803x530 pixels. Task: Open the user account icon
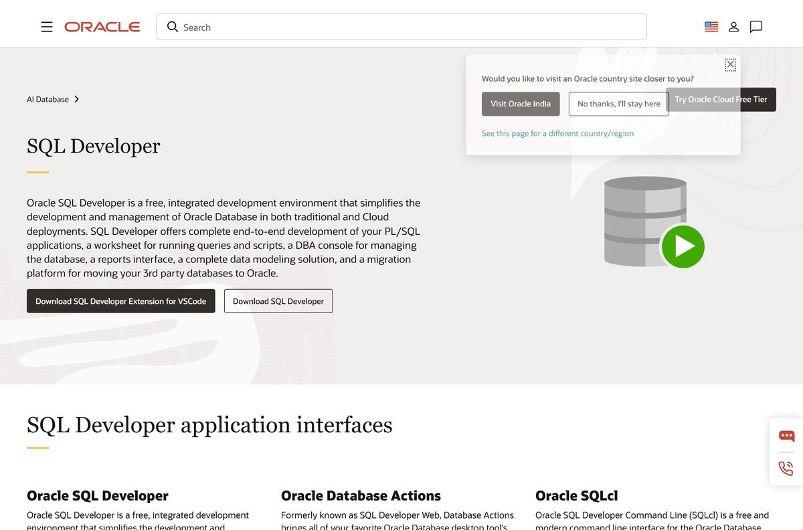(x=734, y=27)
